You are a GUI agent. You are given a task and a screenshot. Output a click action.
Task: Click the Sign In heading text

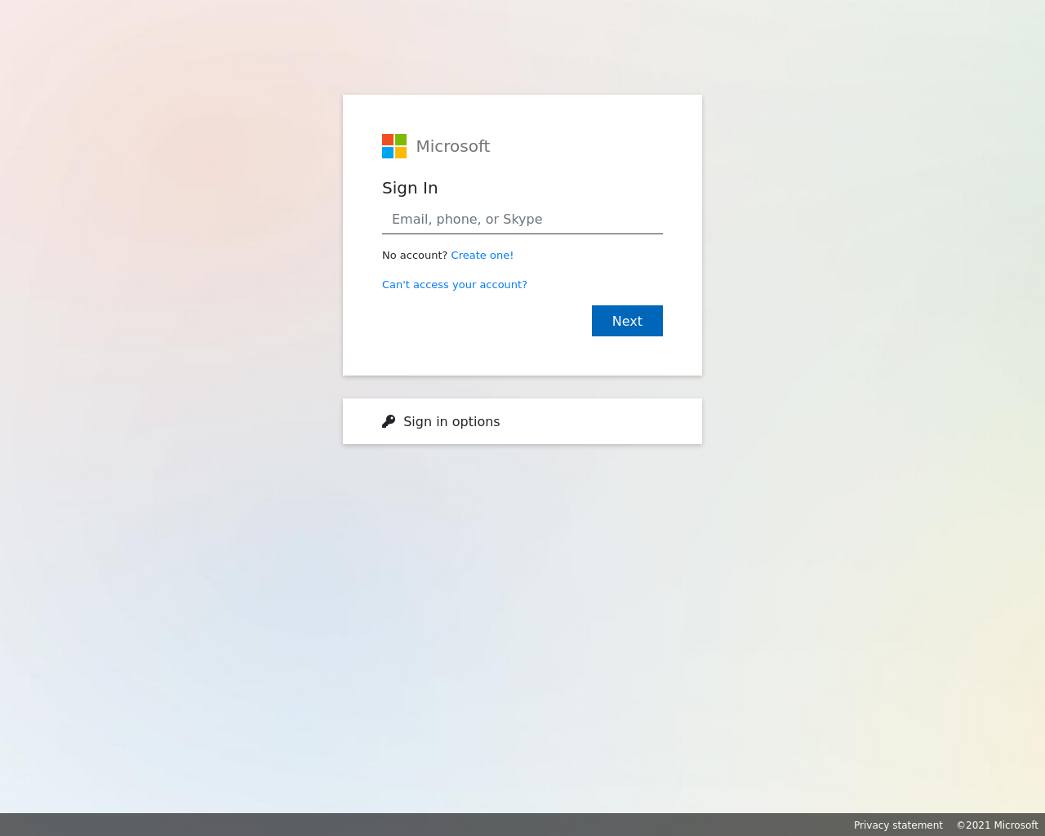point(410,188)
